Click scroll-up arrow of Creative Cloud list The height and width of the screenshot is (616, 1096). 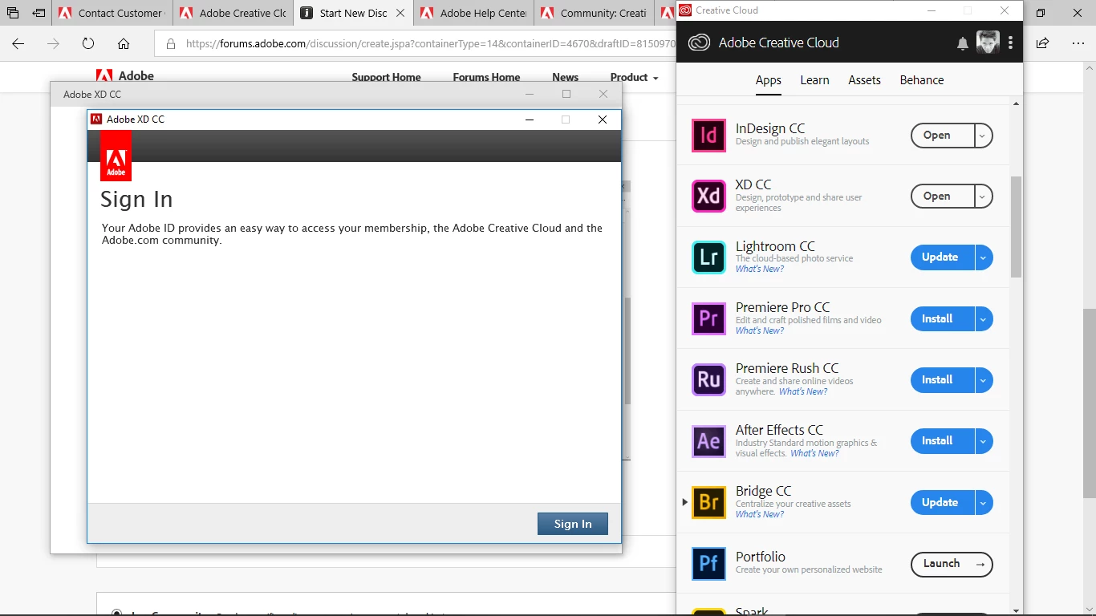click(1016, 104)
